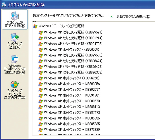Viewport: 155px width, 140px height.
Task: Select ホットフィックス - KB891781 entry
Action: pyautogui.click(x=72, y=95)
